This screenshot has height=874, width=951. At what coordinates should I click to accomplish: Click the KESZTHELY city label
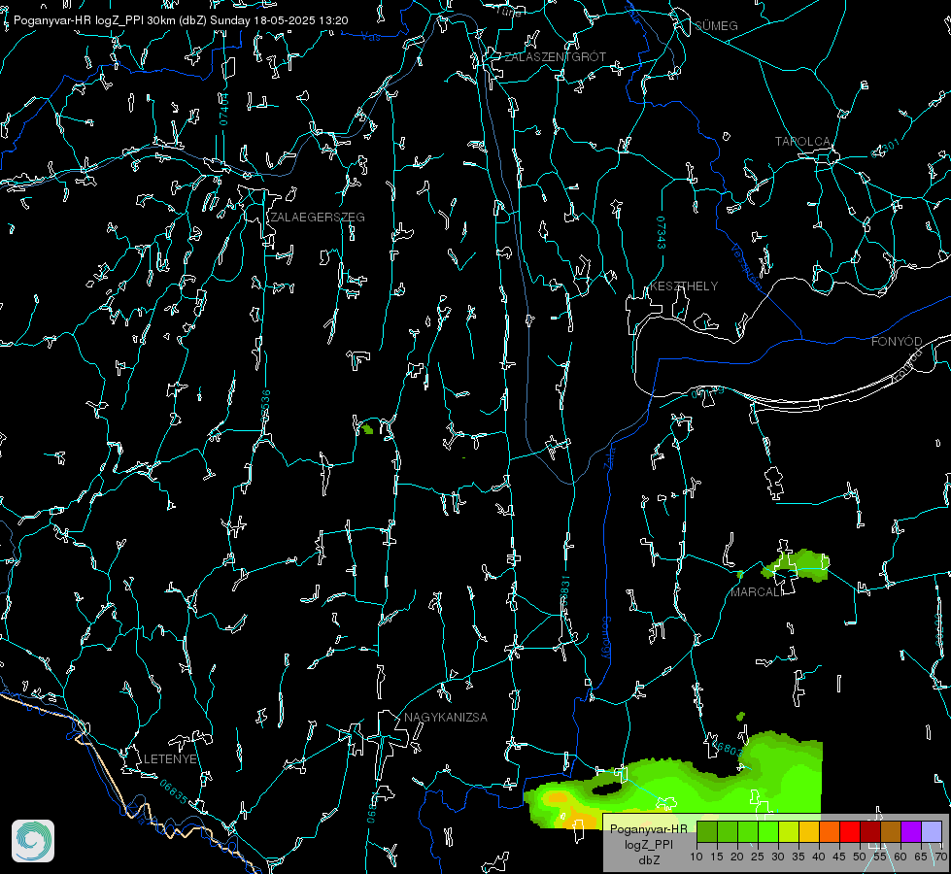[684, 286]
